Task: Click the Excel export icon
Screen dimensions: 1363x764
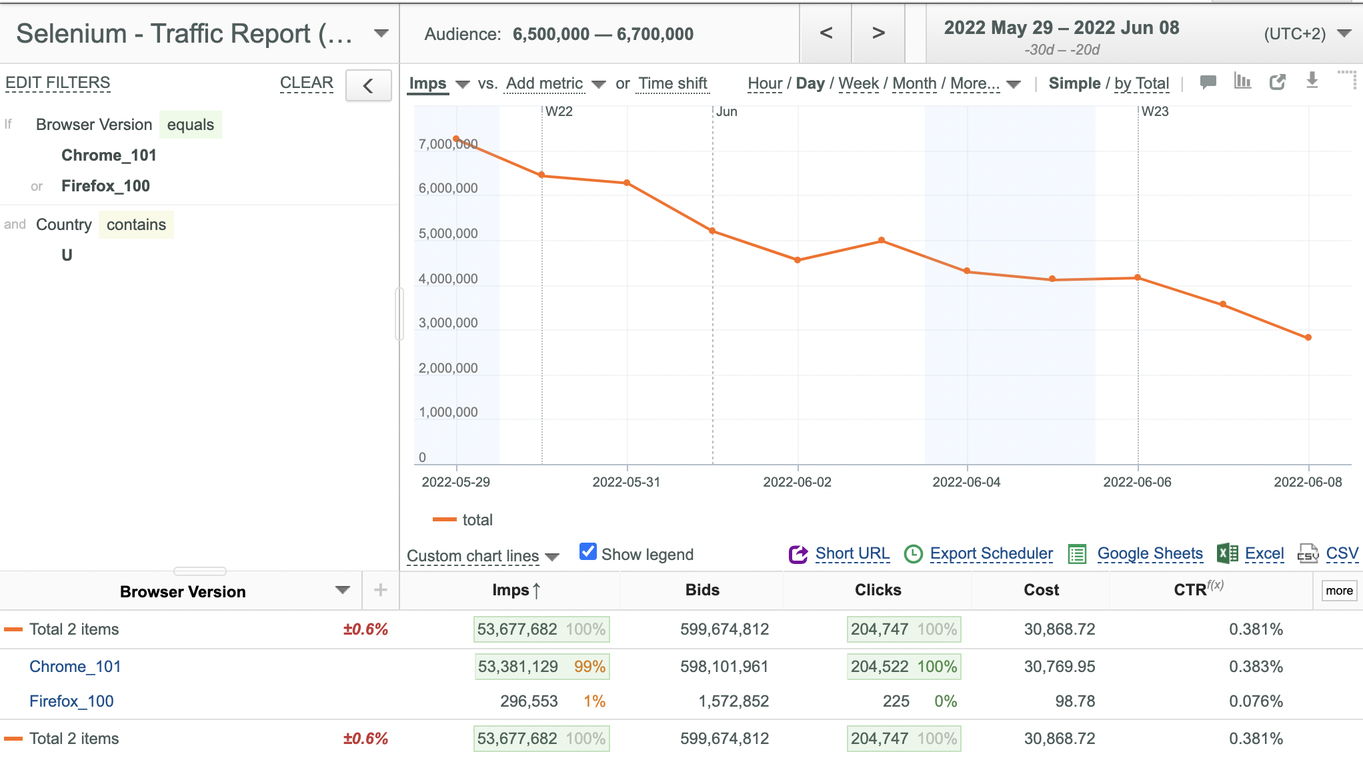Action: click(1227, 553)
